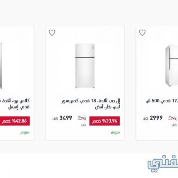Select the 3499 price on the LG card
The width and height of the screenshot is (178, 178).
[66, 118]
